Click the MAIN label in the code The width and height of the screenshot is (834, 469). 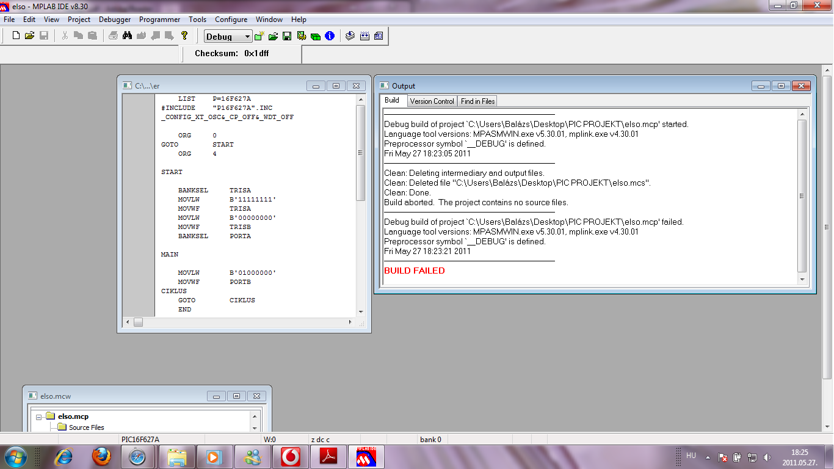pyautogui.click(x=170, y=254)
